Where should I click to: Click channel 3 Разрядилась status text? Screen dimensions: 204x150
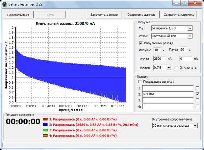click(x=83, y=130)
